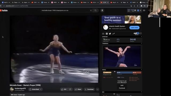Collapse the vidIQ panel chevron

(141, 33)
